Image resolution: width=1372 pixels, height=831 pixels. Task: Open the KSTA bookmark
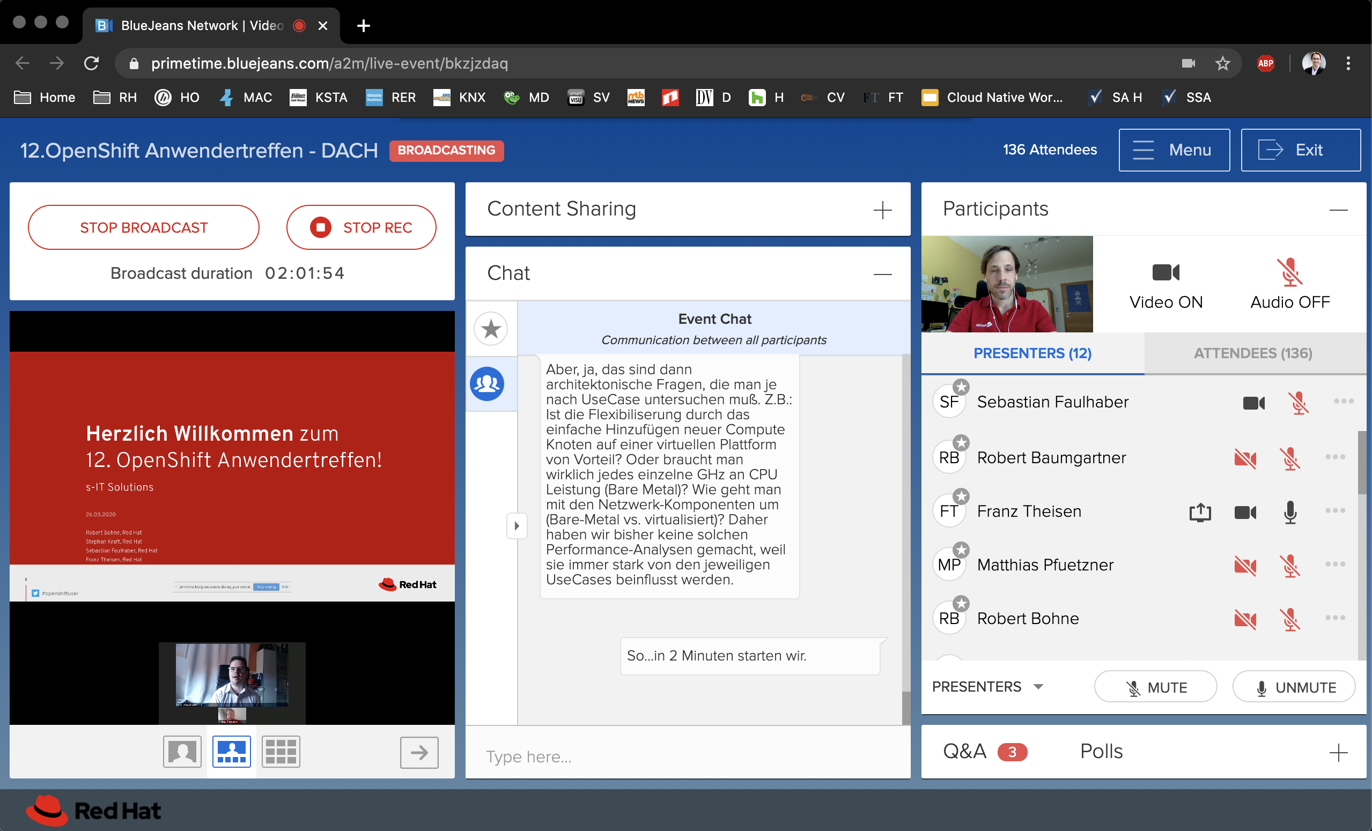click(319, 98)
